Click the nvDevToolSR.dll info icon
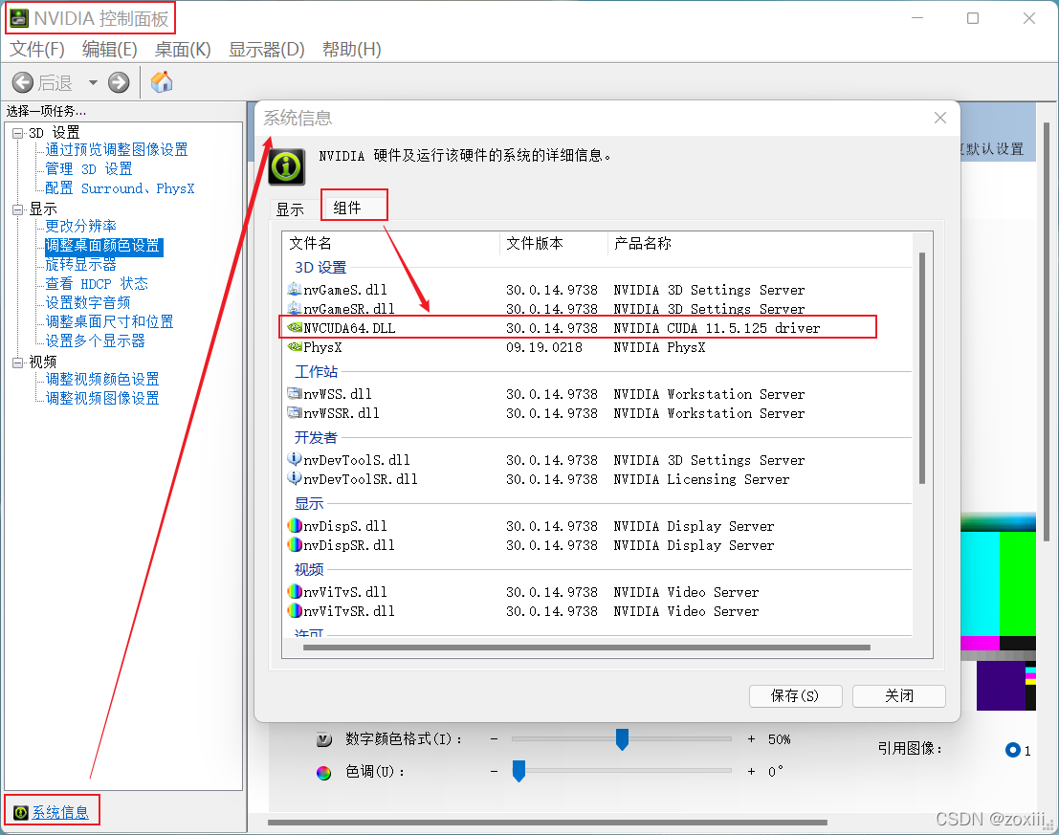The image size is (1059, 835). pyautogui.click(x=295, y=478)
